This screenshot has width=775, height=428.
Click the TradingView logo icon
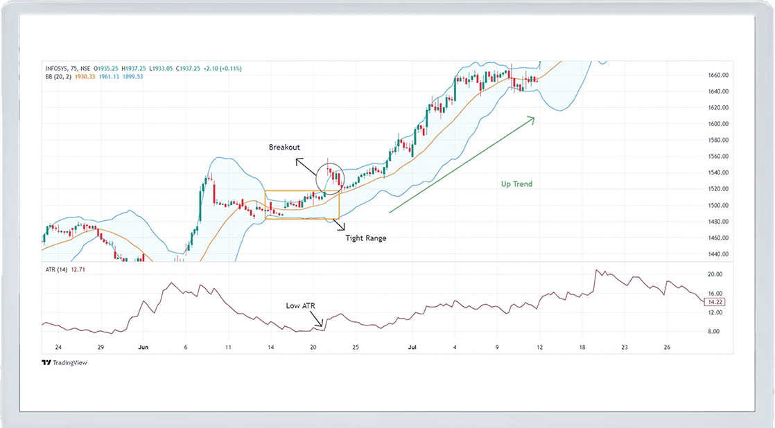click(46, 363)
